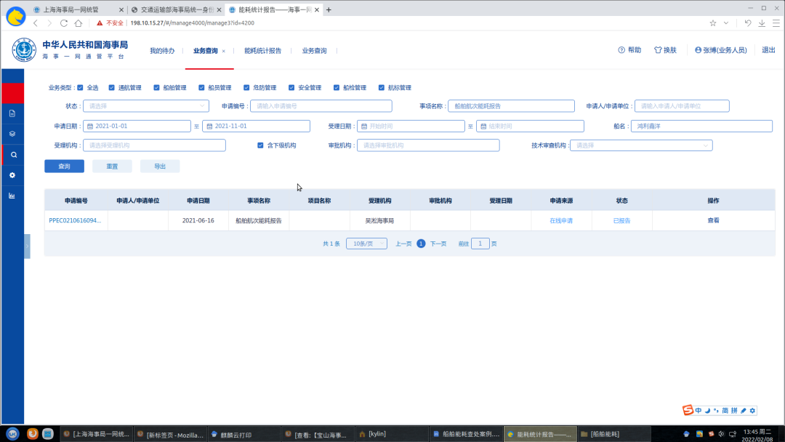Image resolution: width=785 pixels, height=442 pixels.
Task: Click the insecure connection warning icon
Action: click(x=100, y=23)
